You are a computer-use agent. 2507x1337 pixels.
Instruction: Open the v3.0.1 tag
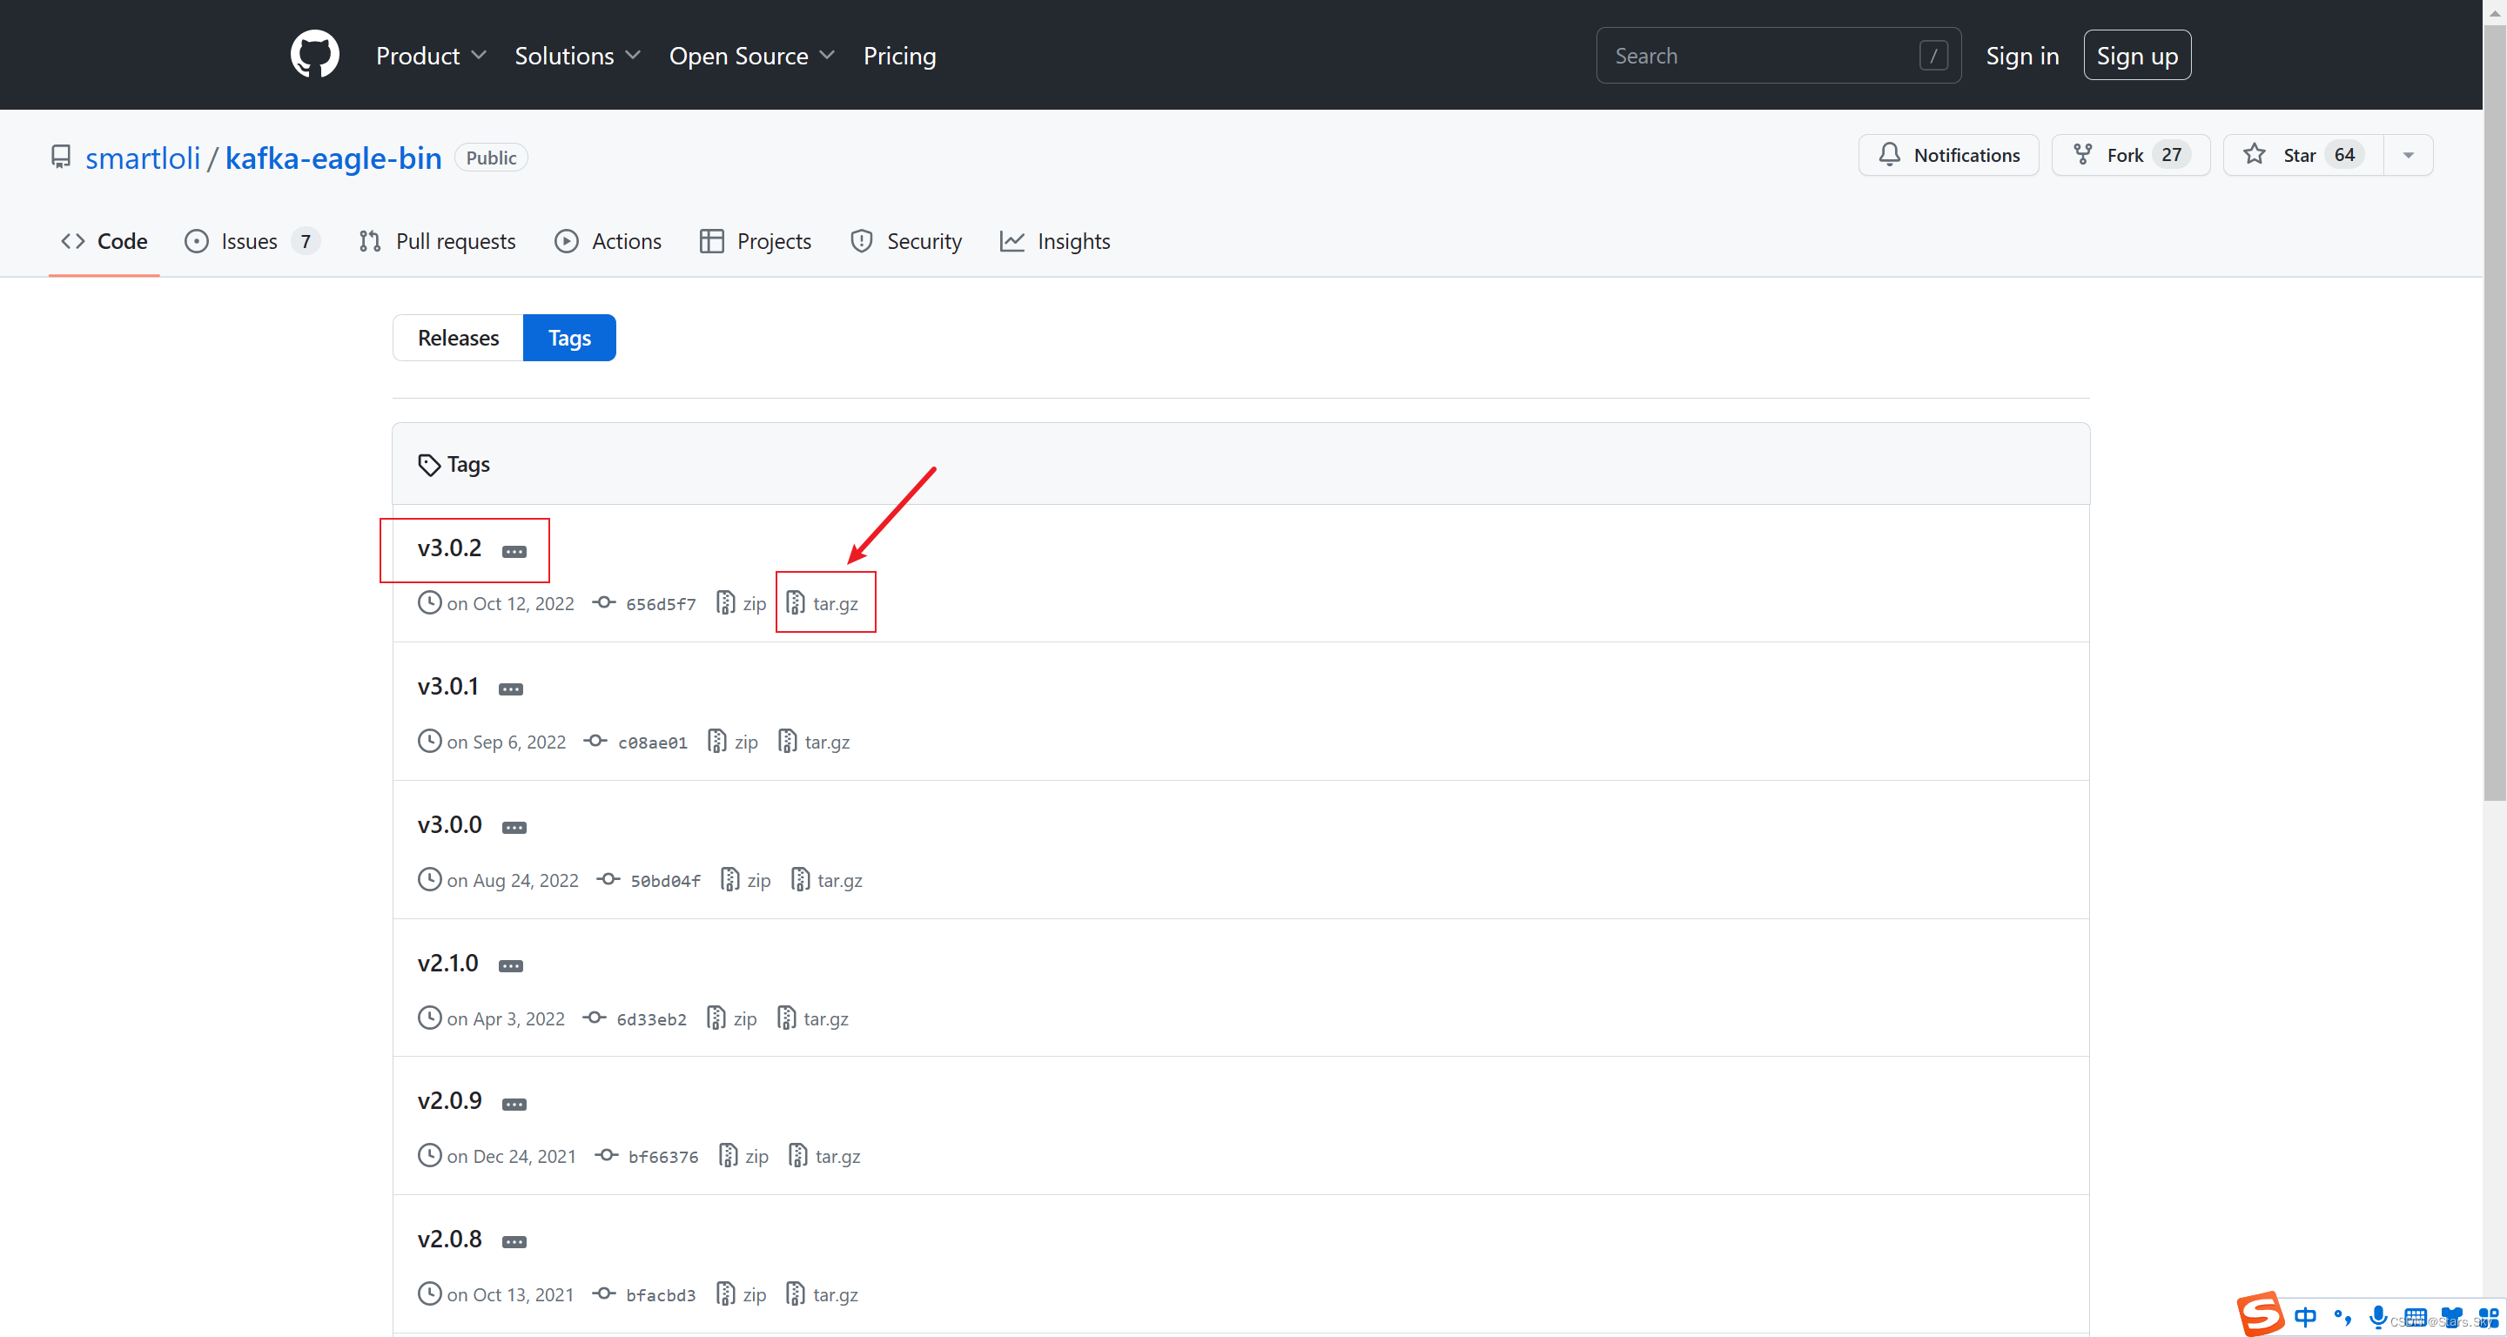[x=447, y=686]
